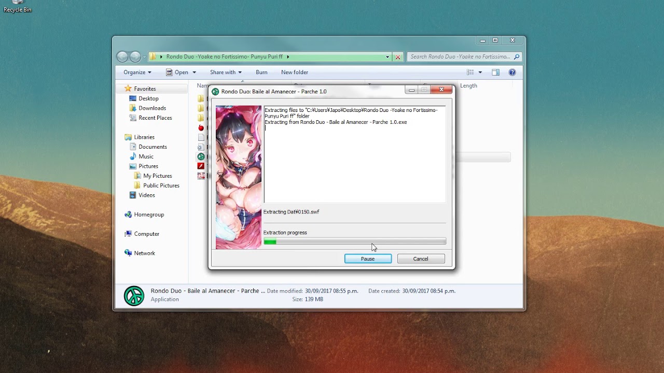Expand the Open button dropdown arrow
This screenshot has height=373, width=664.
pos(194,73)
